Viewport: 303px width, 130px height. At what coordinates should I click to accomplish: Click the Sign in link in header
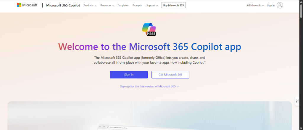pos(271,5)
